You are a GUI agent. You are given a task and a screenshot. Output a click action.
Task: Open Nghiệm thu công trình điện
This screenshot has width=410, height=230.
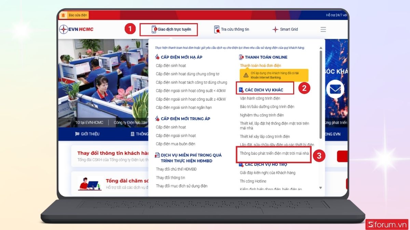point(262,115)
